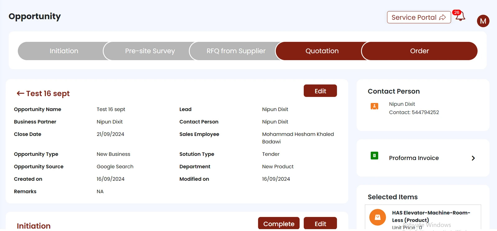
Task: Click Nipun Dixit in the Contact Person card
Action: 402,104
